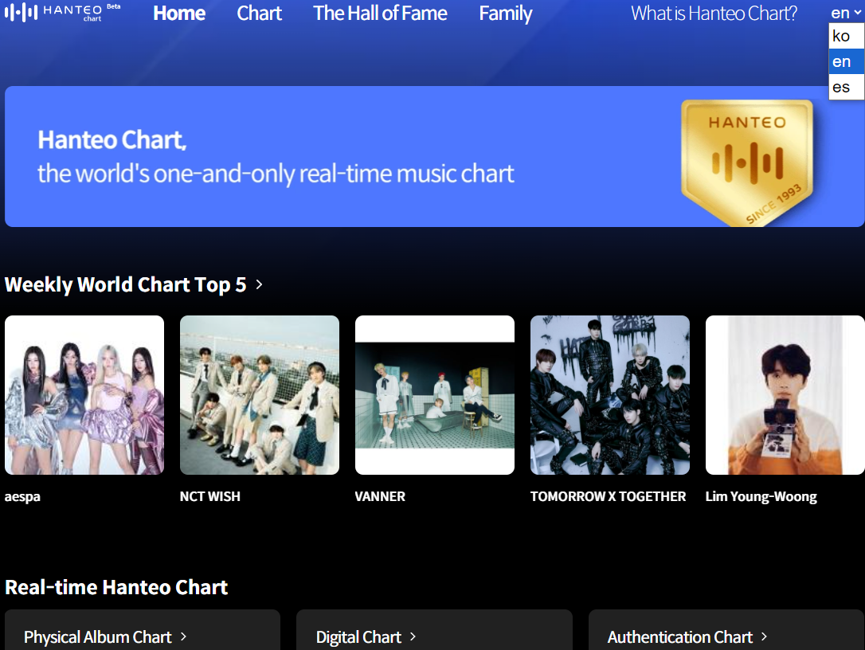Screen dimensions: 865x650
Task: View the TOMORROW X TOGETHER thumbnail
Action: tap(610, 395)
